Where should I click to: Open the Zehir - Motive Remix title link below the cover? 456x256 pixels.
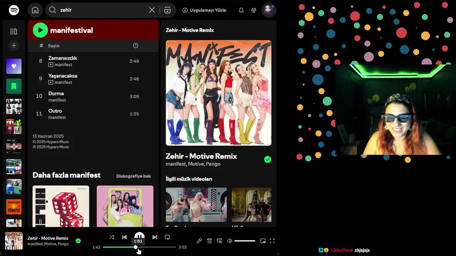(x=201, y=156)
